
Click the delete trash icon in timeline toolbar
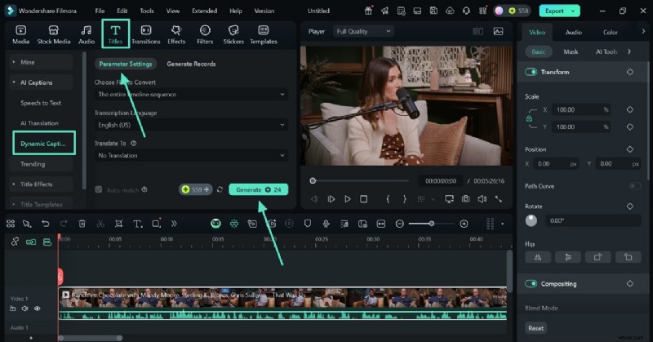82,224
